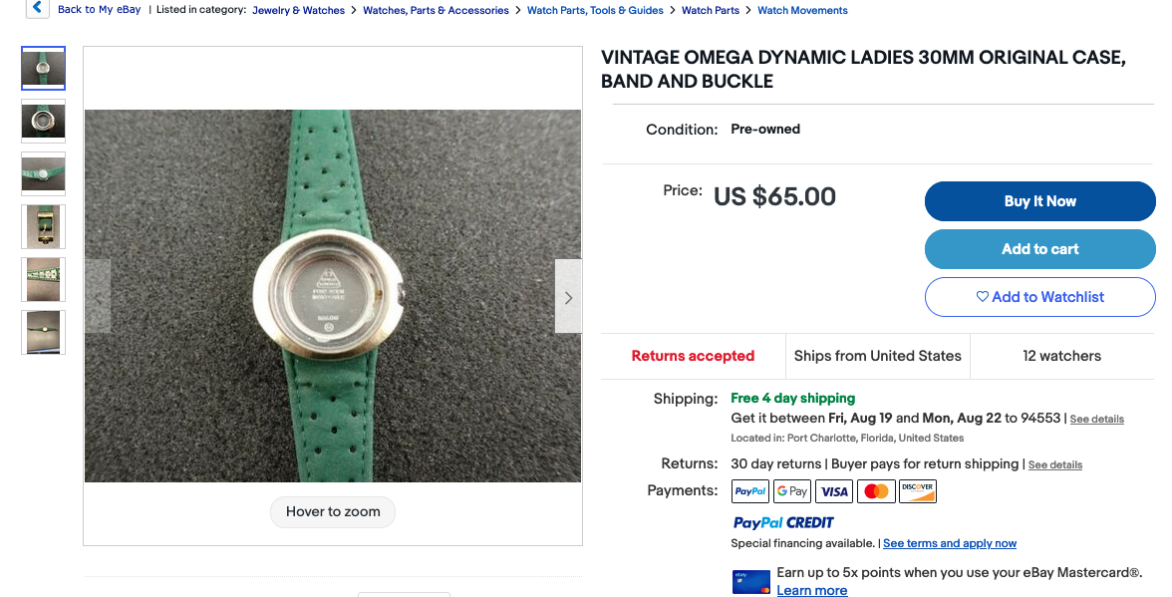The image size is (1172, 597).
Task: Click the Visa card icon
Action: pyautogui.click(x=834, y=491)
